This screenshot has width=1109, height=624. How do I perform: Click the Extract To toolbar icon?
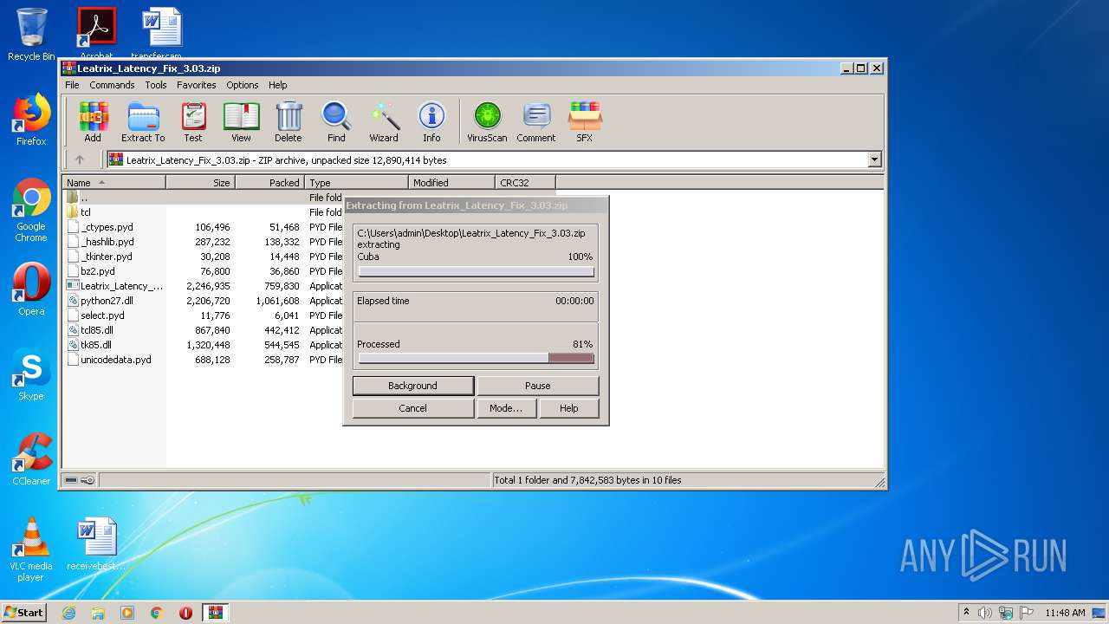143,121
